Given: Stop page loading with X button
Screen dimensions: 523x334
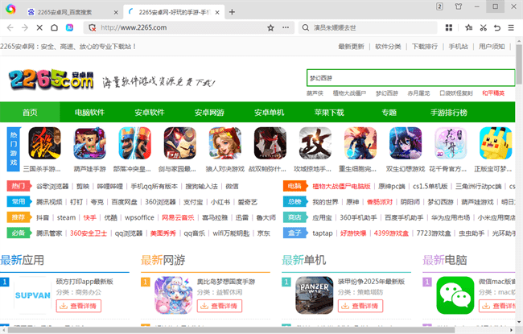Looking at the screenshot, I should [39, 27].
